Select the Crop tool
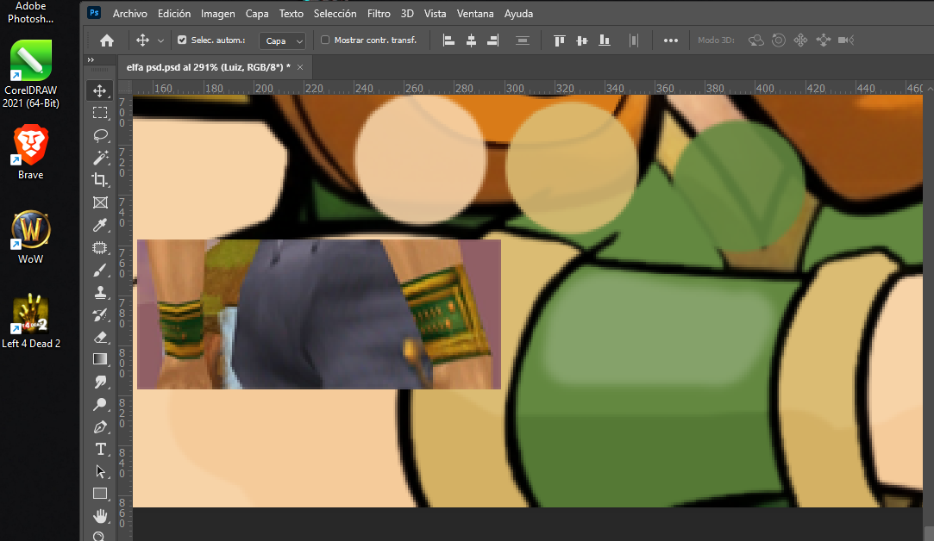The image size is (934, 541). pyautogui.click(x=100, y=180)
